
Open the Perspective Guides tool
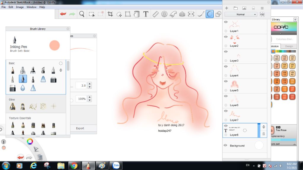point(182,14)
